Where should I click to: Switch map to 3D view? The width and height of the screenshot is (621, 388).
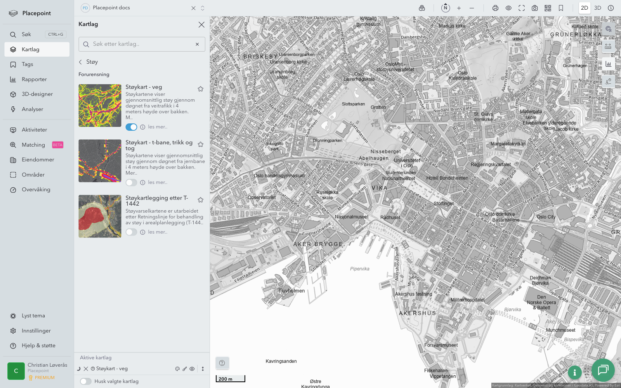tap(597, 8)
